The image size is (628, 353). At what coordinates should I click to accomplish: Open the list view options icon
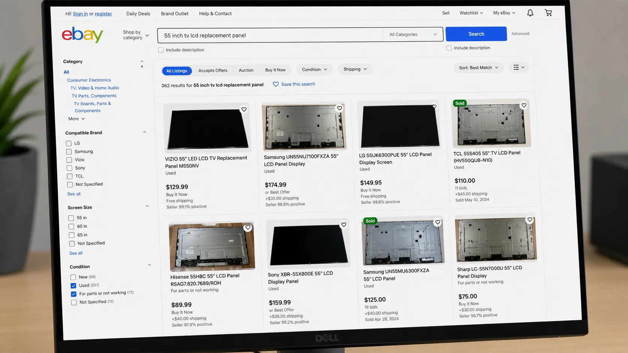[519, 68]
